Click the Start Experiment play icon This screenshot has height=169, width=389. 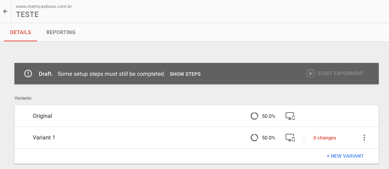311,74
